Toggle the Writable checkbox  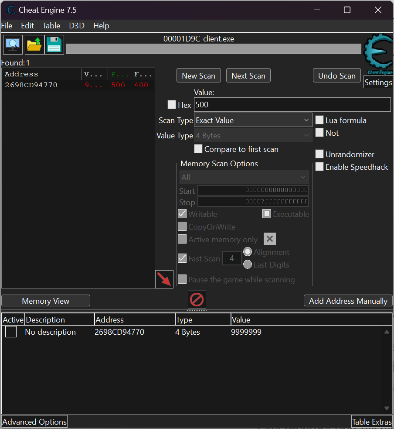pos(182,214)
